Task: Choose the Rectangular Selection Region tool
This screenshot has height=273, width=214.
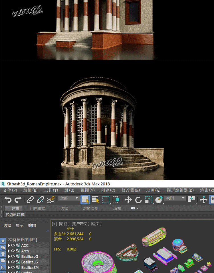Action: coord(106,200)
